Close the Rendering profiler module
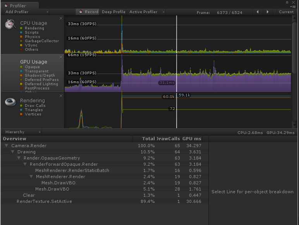This screenshot has height=225, width=299. point(61,96)
